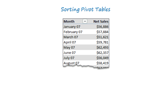Select the May 07 row label
The height and width of the screenshot is (102, 165).
pos(69,48)
